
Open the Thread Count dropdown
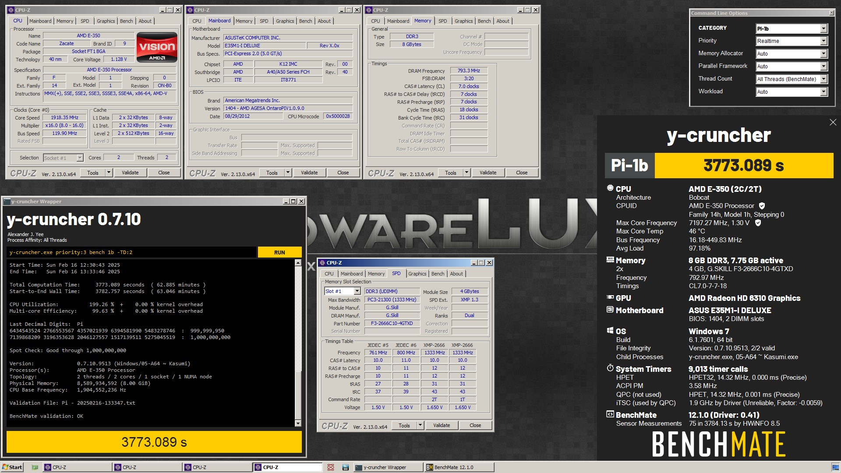(x=823, y=79)
